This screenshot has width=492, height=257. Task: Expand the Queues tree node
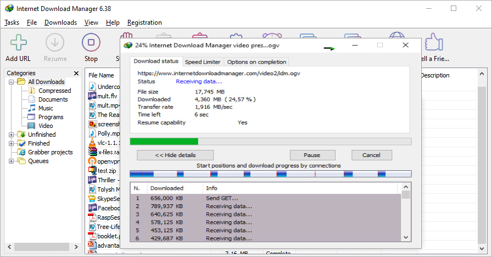(12, 161)
